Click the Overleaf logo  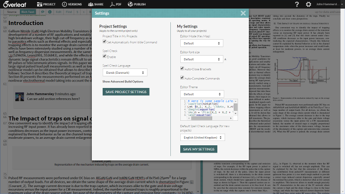[15, 4]
